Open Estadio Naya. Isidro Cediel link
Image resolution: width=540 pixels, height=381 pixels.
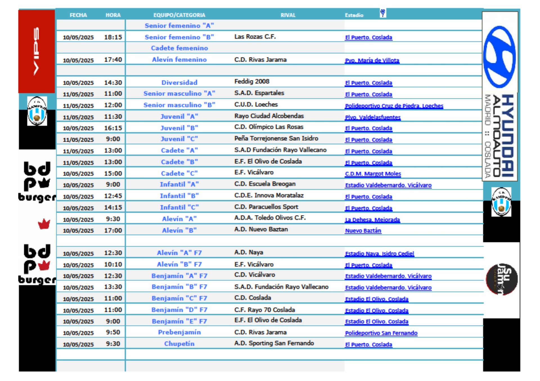[x=379, y=254]
